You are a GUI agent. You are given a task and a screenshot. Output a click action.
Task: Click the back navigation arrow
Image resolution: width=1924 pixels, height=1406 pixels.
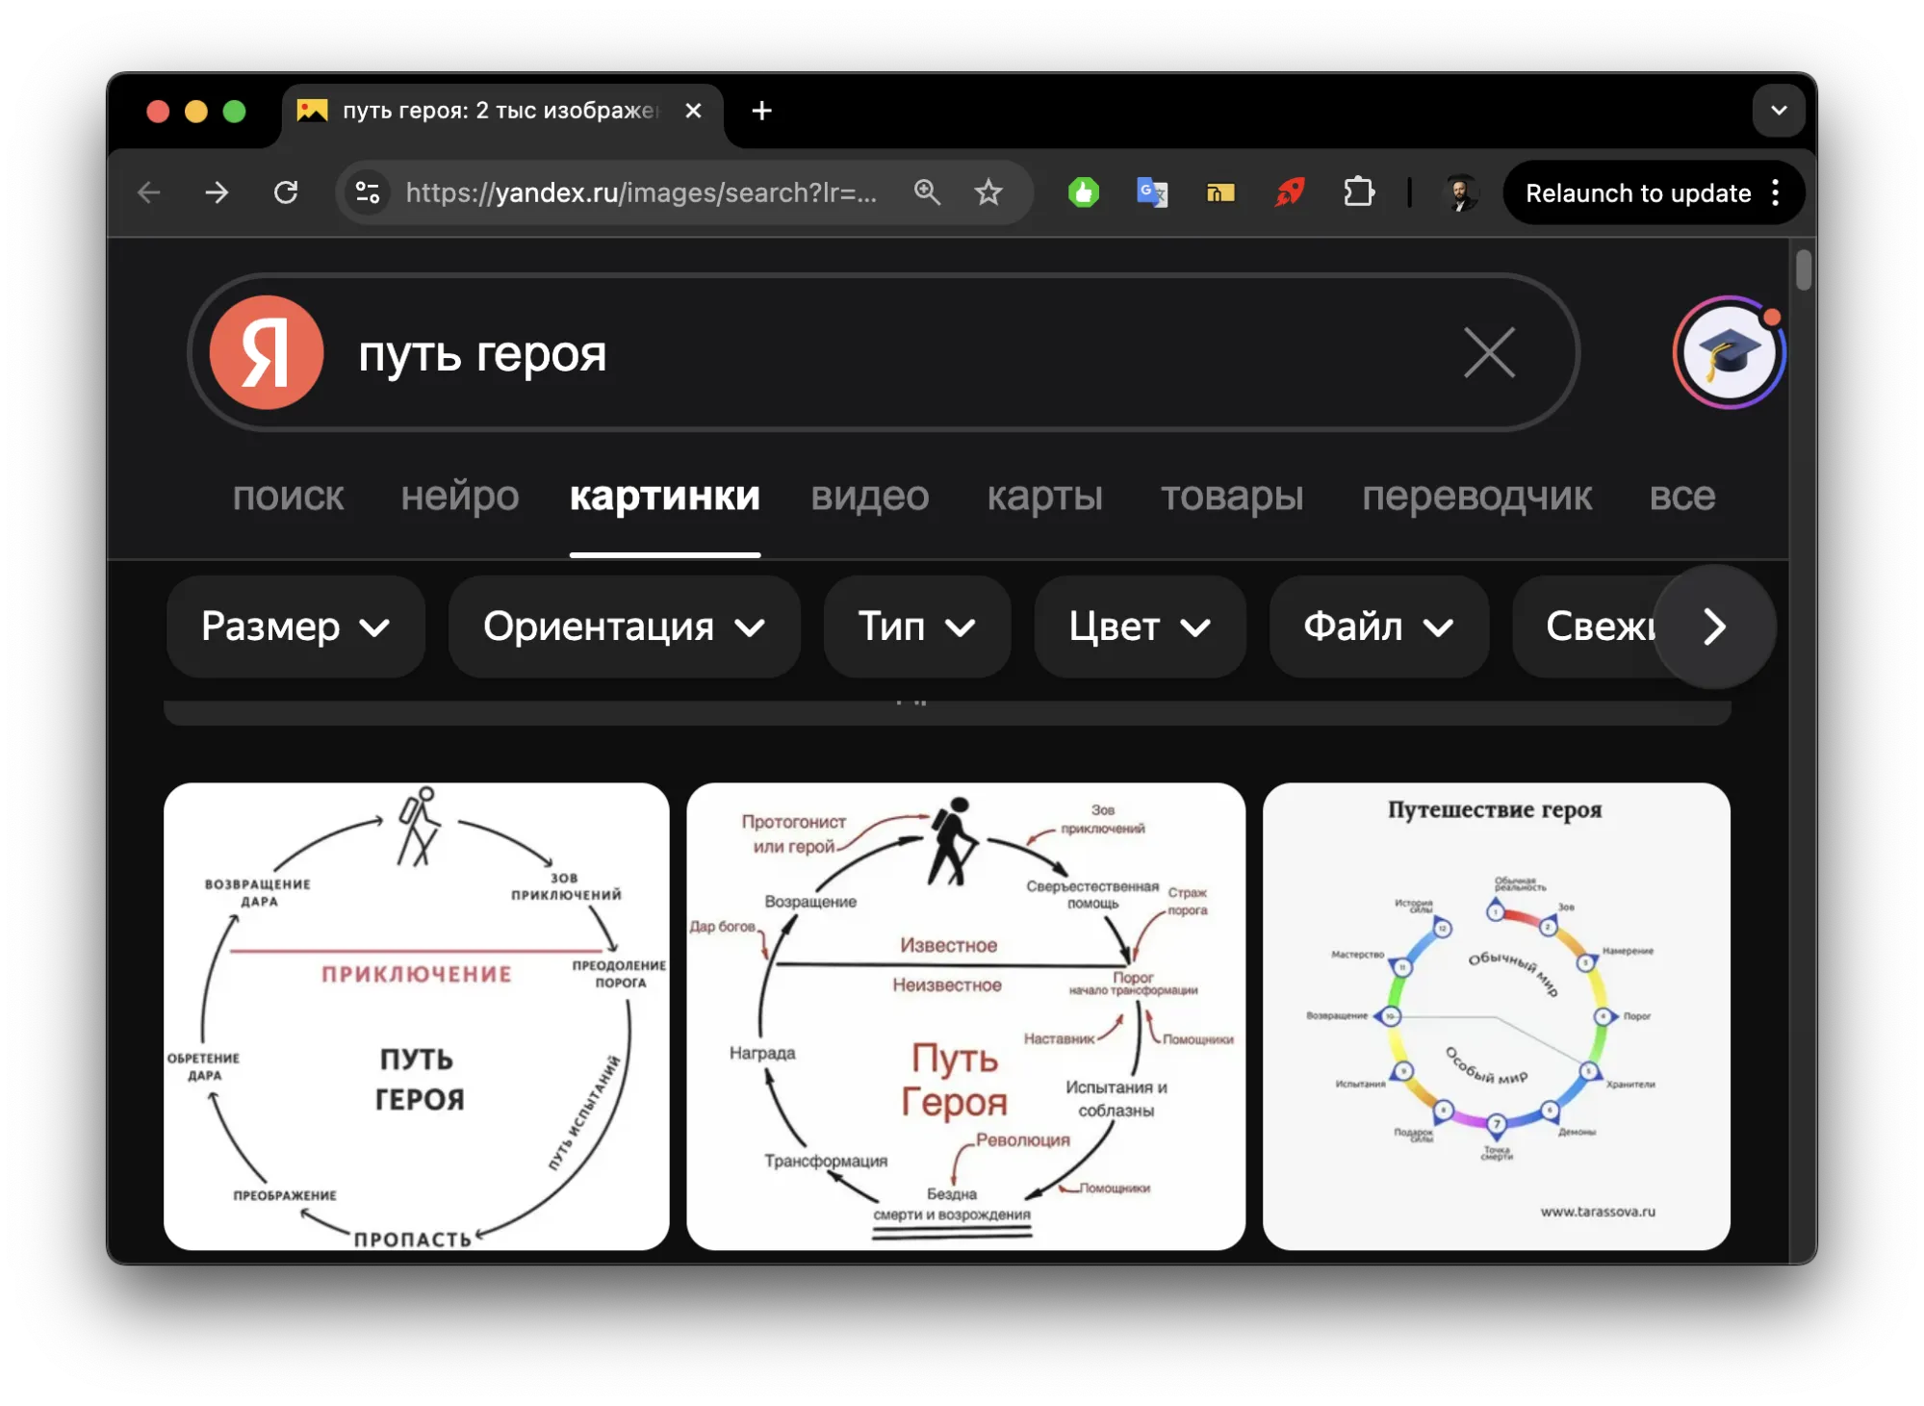pos(149,192)
